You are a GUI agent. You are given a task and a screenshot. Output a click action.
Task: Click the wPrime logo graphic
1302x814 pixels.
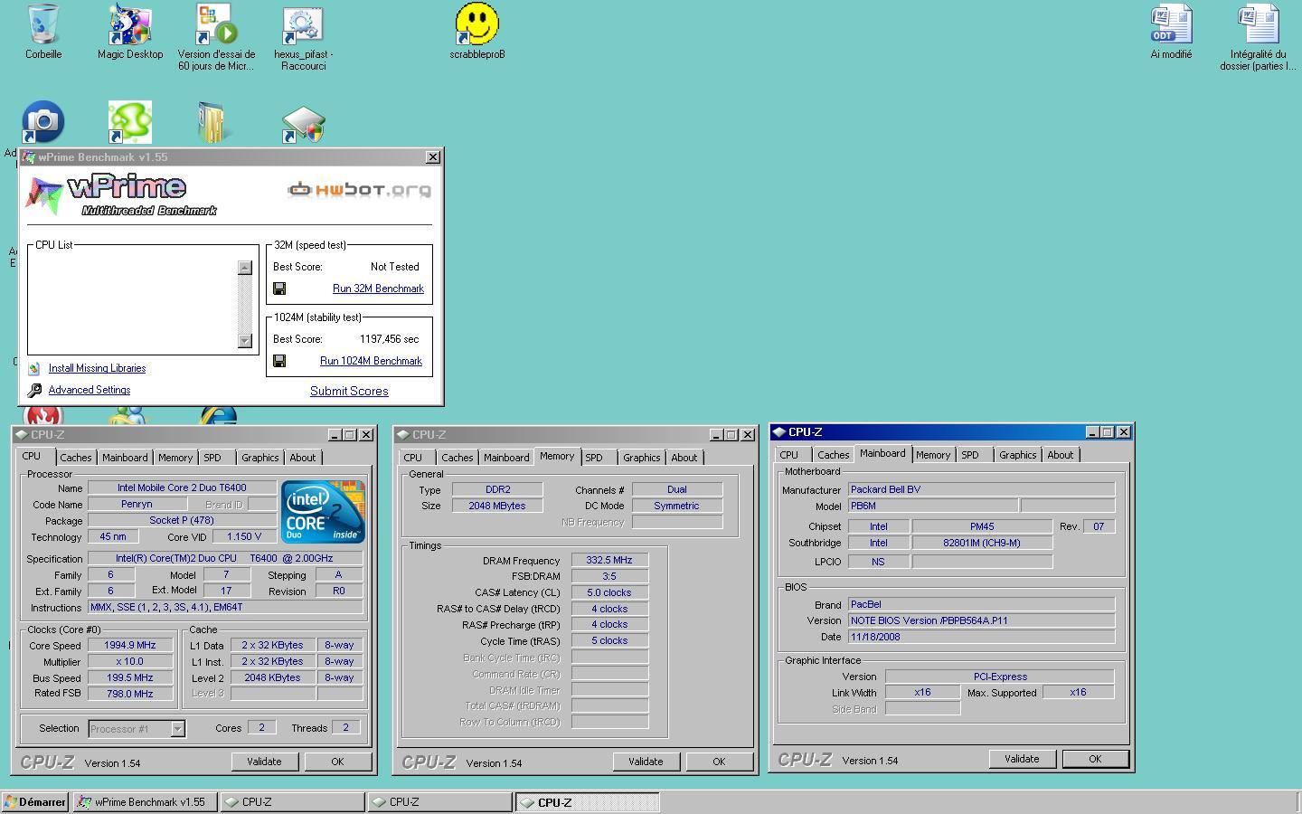pos(122,194)
